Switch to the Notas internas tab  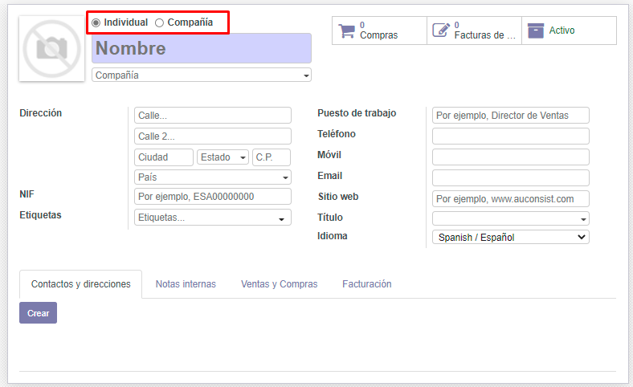186,284
